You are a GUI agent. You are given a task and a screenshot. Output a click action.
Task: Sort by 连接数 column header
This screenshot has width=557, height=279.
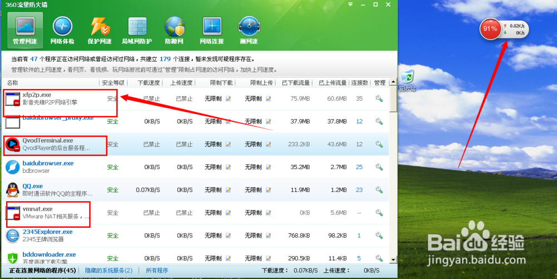pos(359,83)
